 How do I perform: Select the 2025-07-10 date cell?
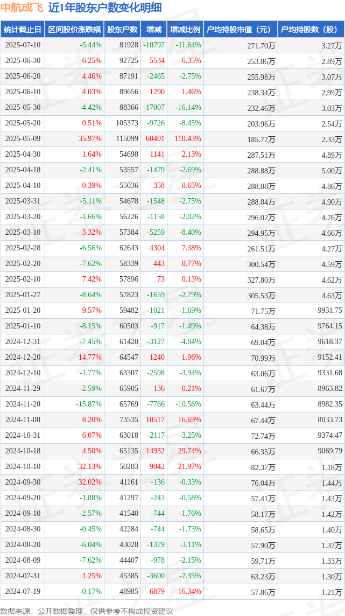coord(23,45)
